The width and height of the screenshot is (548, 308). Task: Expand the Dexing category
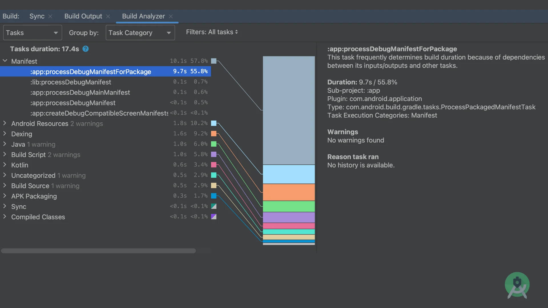tap(5, 133)
